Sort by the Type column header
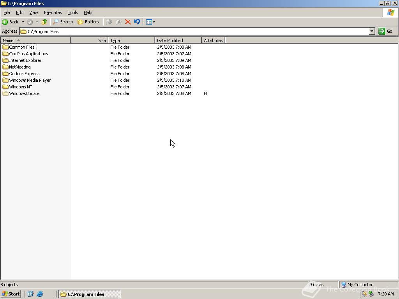The width and height of the screenshot is (399, 299). click(x=131, y=40)
